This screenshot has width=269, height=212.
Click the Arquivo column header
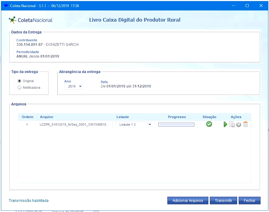[x=46, y=117]
